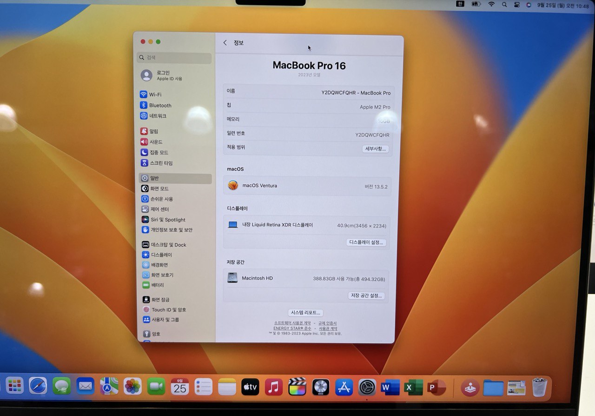Open Messages app from the Dock
The height and width of the screenshot is (416, 595).
pyautogui.click(x=62, y=386)
